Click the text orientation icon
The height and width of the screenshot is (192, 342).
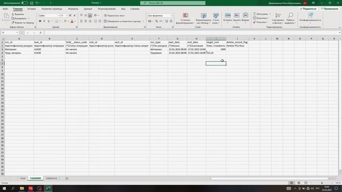[96, 15]
